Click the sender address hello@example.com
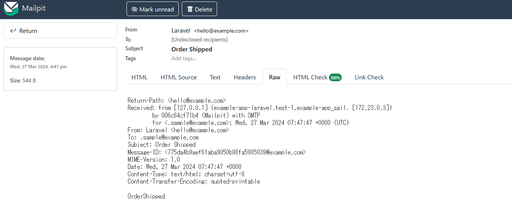This screenshot has width=512, height=215. click(x=221, y=31)
